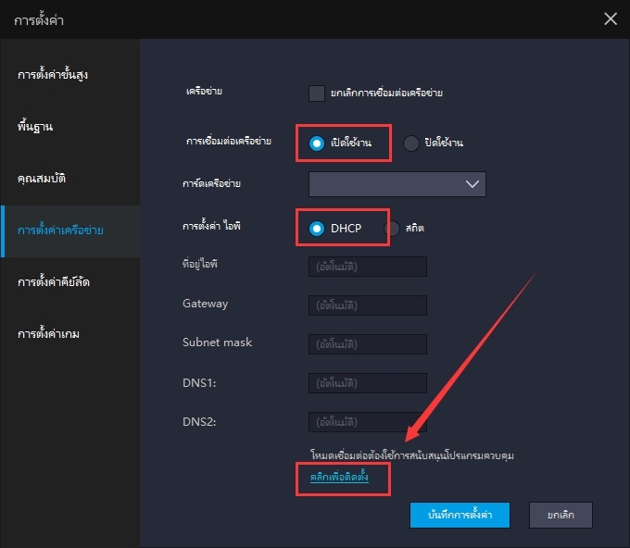Viewport: 630px width, 548px height.
Task: Choose the สถิต static IP option
Action: [x=392, y=228]
